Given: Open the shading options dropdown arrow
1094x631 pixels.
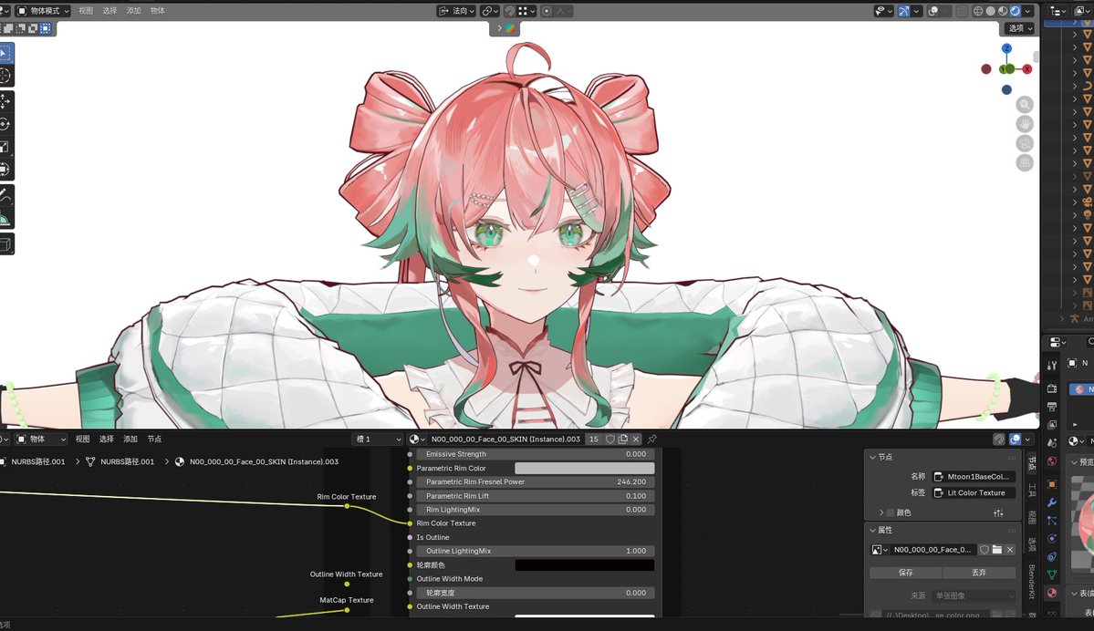Looking at the screenshot, I should coord(1027,10).
